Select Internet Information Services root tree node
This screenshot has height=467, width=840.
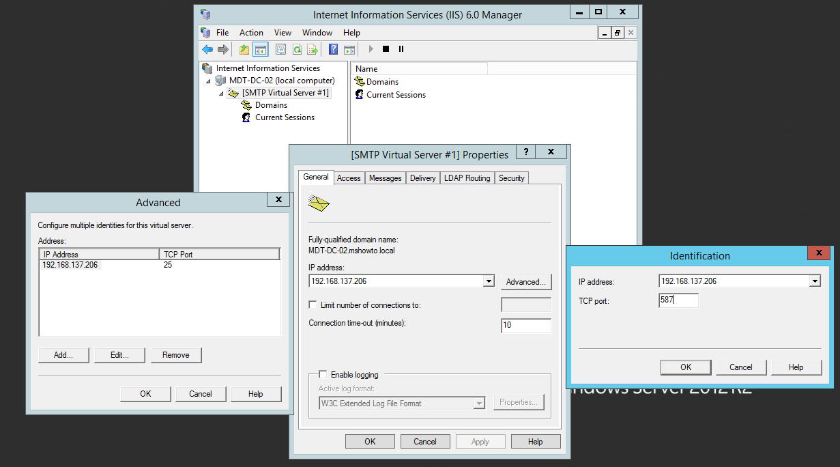click(268, 68)
